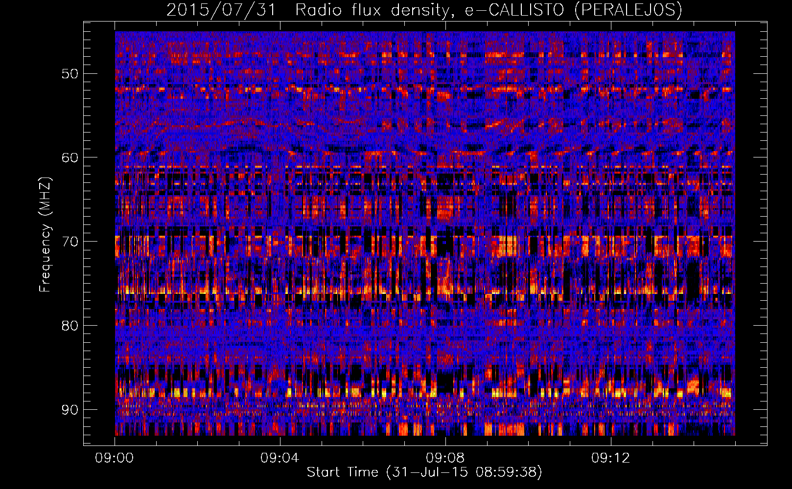792x489 pixels.
Task: Click the Start Time axis label
Action: click(424, 472)
